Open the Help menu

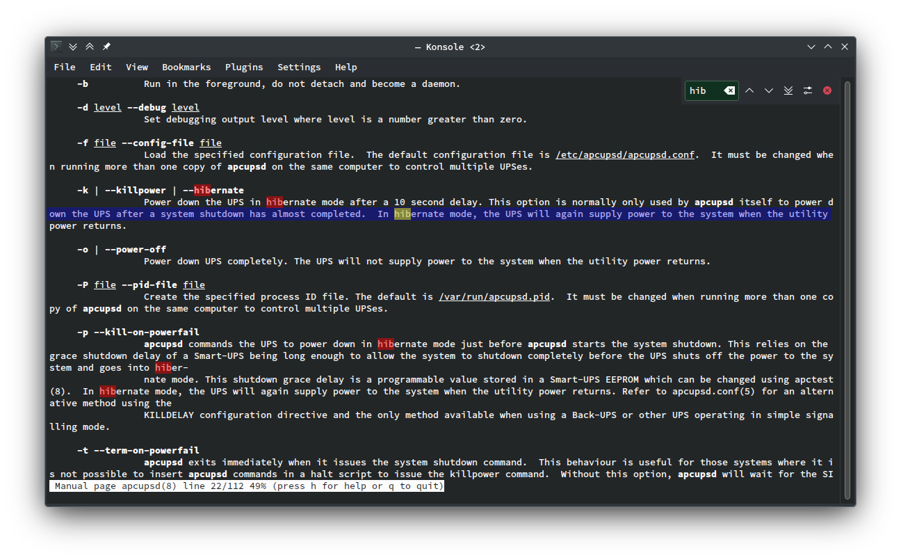coord(346,67)
